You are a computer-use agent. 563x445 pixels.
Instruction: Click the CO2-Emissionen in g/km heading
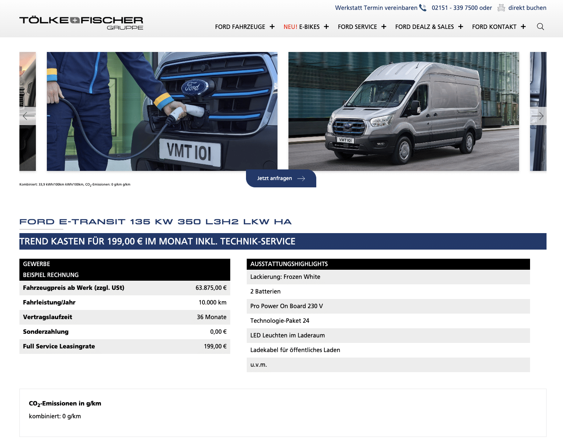[x=65, y=404]
